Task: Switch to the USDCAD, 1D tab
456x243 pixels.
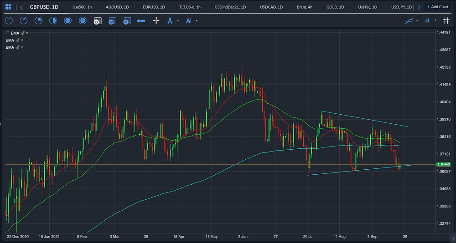Action: coord(271,7)
